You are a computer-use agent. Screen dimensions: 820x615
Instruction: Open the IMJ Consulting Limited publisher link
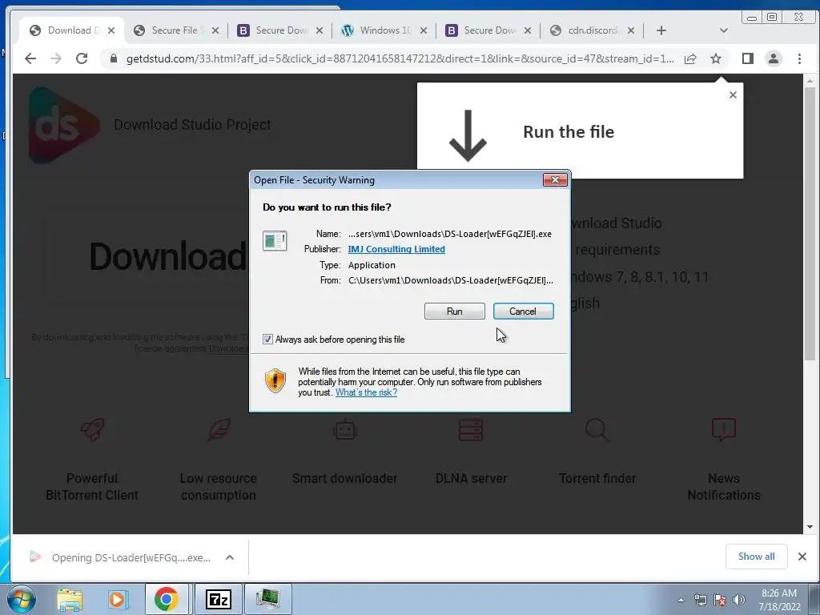(396, 249)
